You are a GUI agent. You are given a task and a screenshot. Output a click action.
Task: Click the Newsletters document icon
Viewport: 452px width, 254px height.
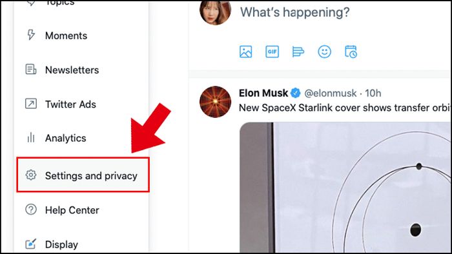tap(31, 70)
